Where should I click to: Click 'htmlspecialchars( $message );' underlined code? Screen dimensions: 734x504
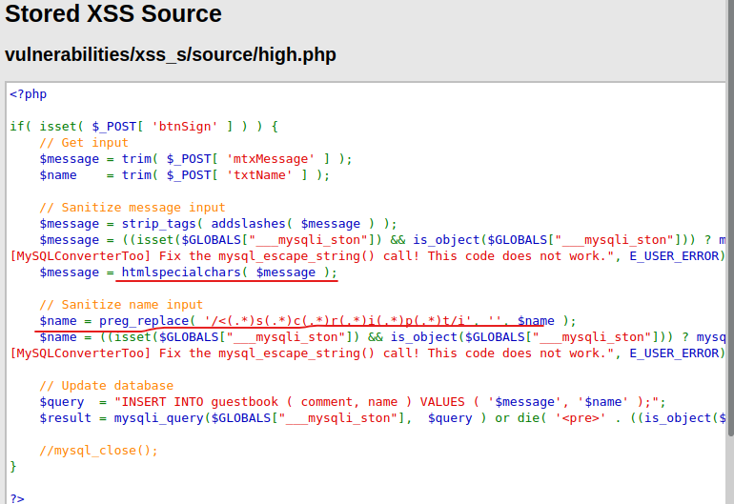point(230,272)
